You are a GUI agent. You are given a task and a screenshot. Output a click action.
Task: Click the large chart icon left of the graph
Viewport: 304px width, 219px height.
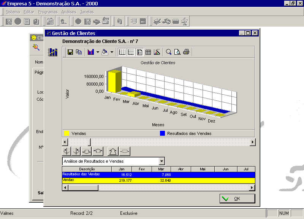pos(53,52)
